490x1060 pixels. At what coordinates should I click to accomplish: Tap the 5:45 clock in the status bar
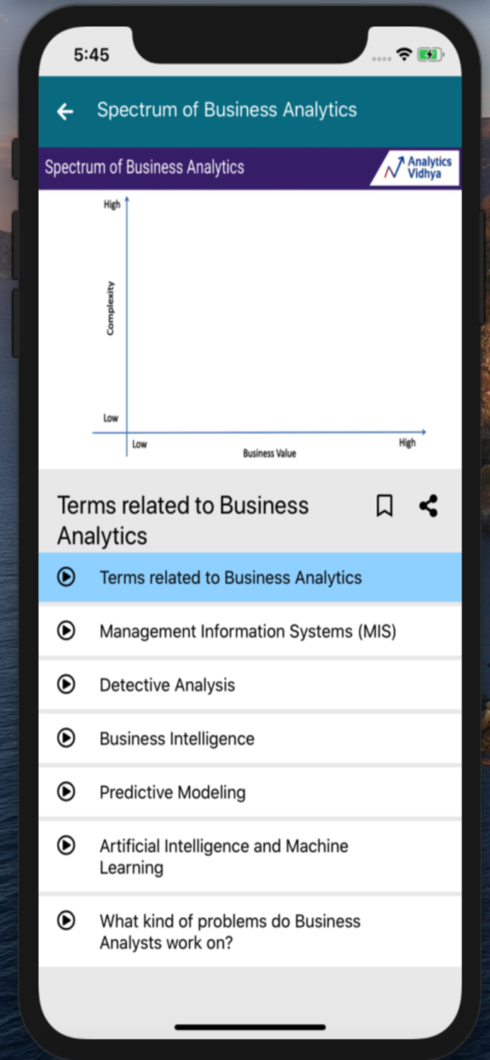point(91,54)
